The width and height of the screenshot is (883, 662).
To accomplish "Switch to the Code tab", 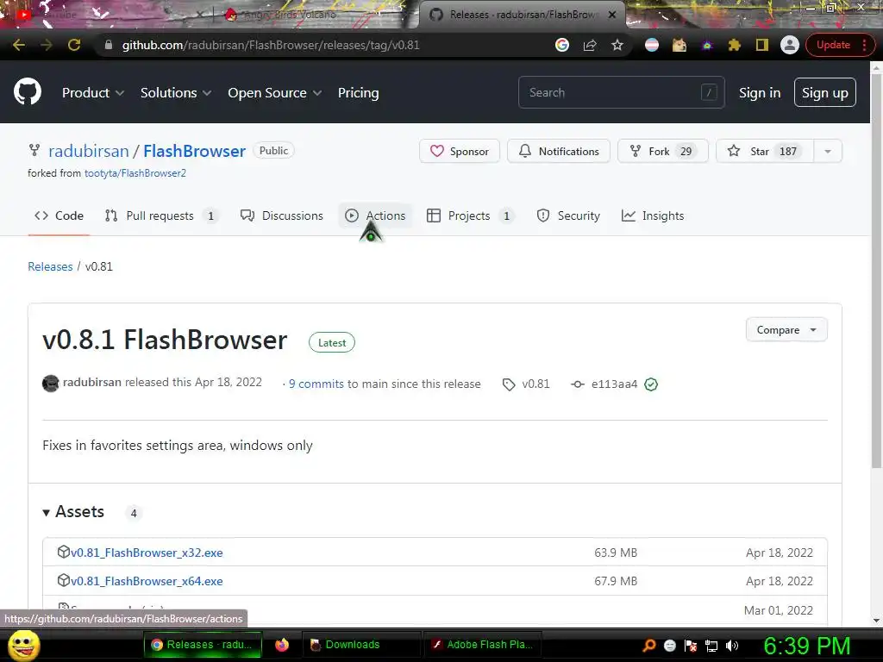I will click(x=59, y=215).
